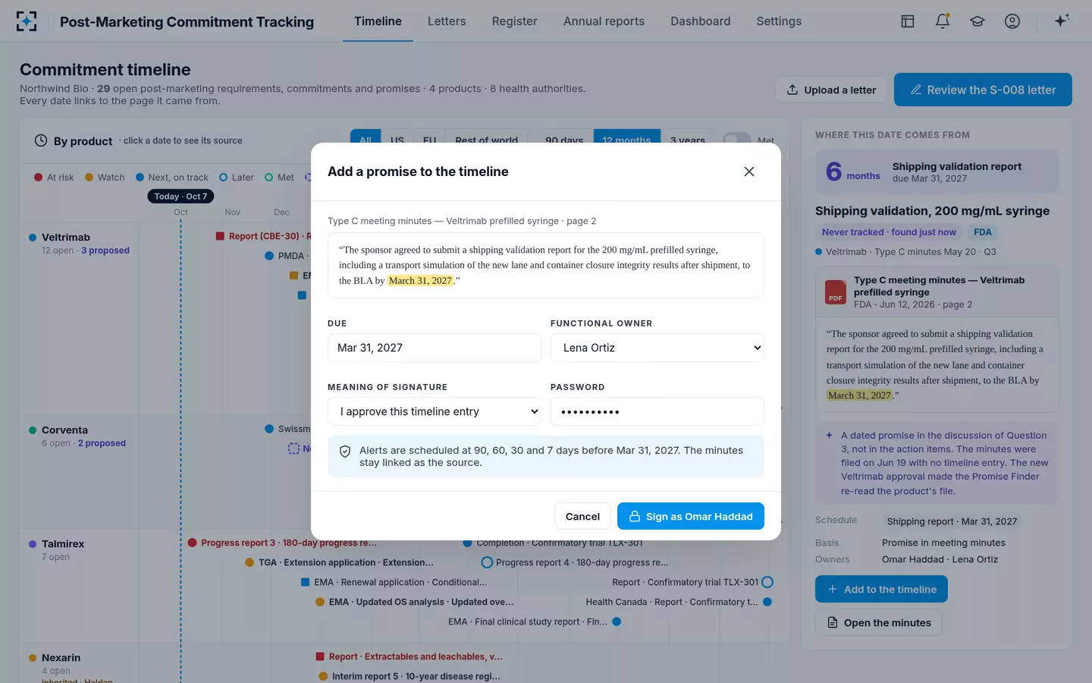Open the Dashboard tab
The height and width of the screenshot is (683, 1092).
click(701, 21)
